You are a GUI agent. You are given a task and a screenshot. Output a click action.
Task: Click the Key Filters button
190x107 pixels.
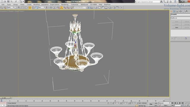[166, 106]
